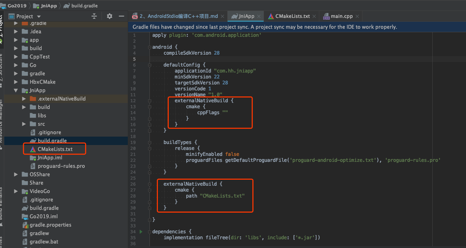Image resolution: width=466 pixels, height=248 pixels.
Task: Click applicationId "com.hh.jniapp" value
Action: (235, 71)
